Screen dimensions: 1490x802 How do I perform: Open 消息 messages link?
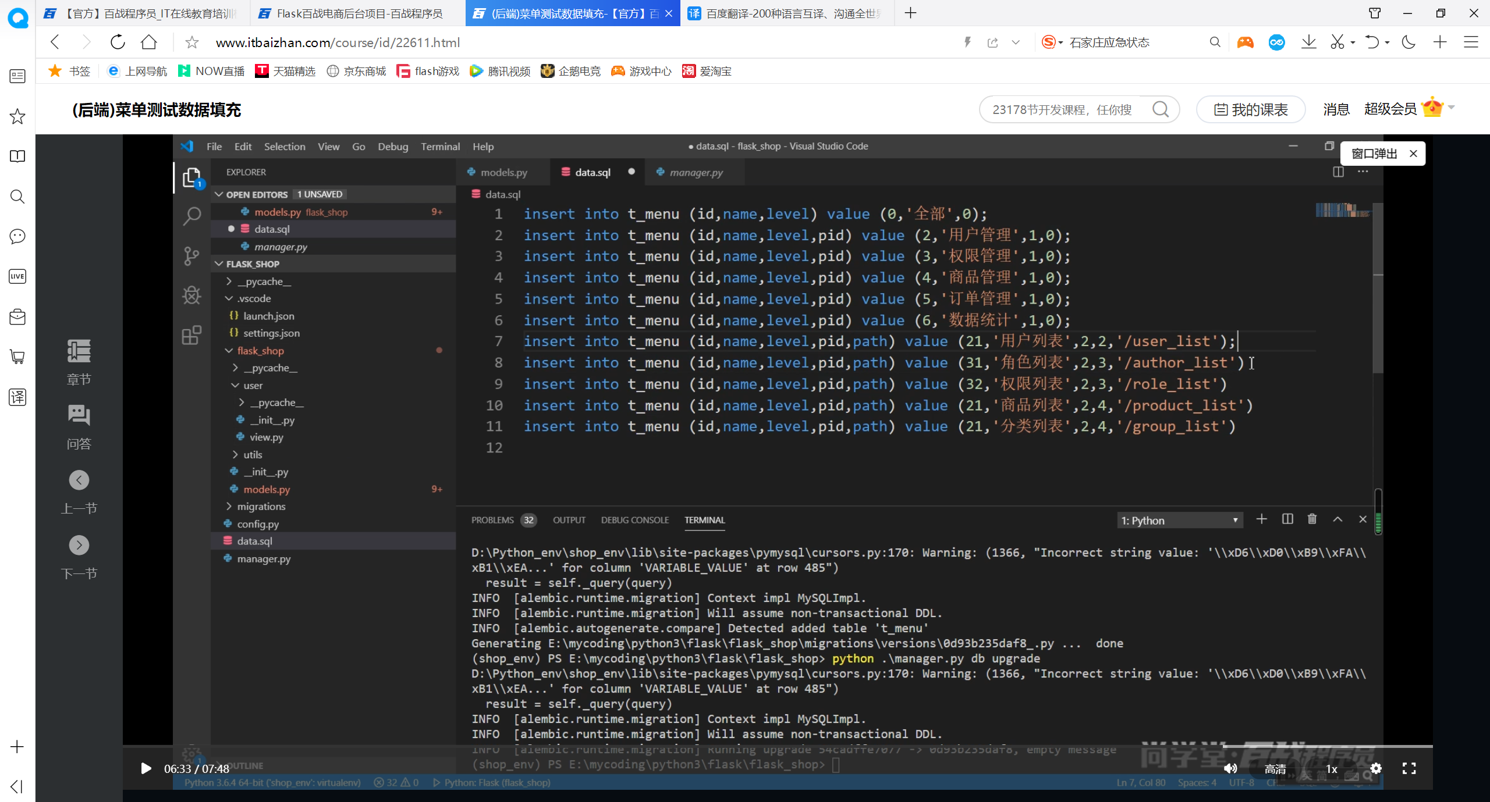click(x=1336, y=109)
